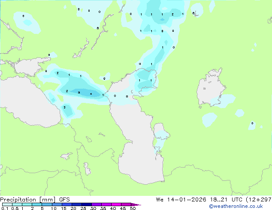The width and height of the screenshot is (272, 210).
Task: Click the '0.1' legend scale label
Action: tap(5, 208)
